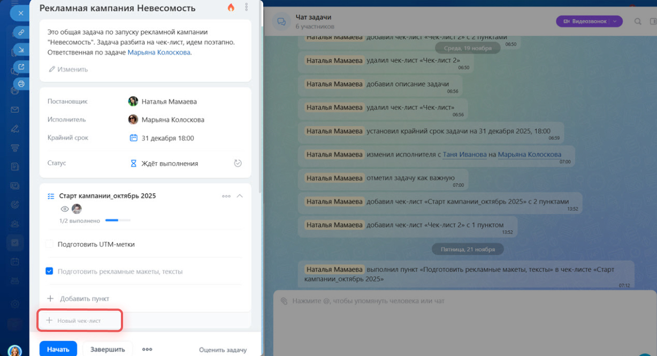Open more actions menu next to Завершить
Screen dimensions: 657x356
[147, 349]
